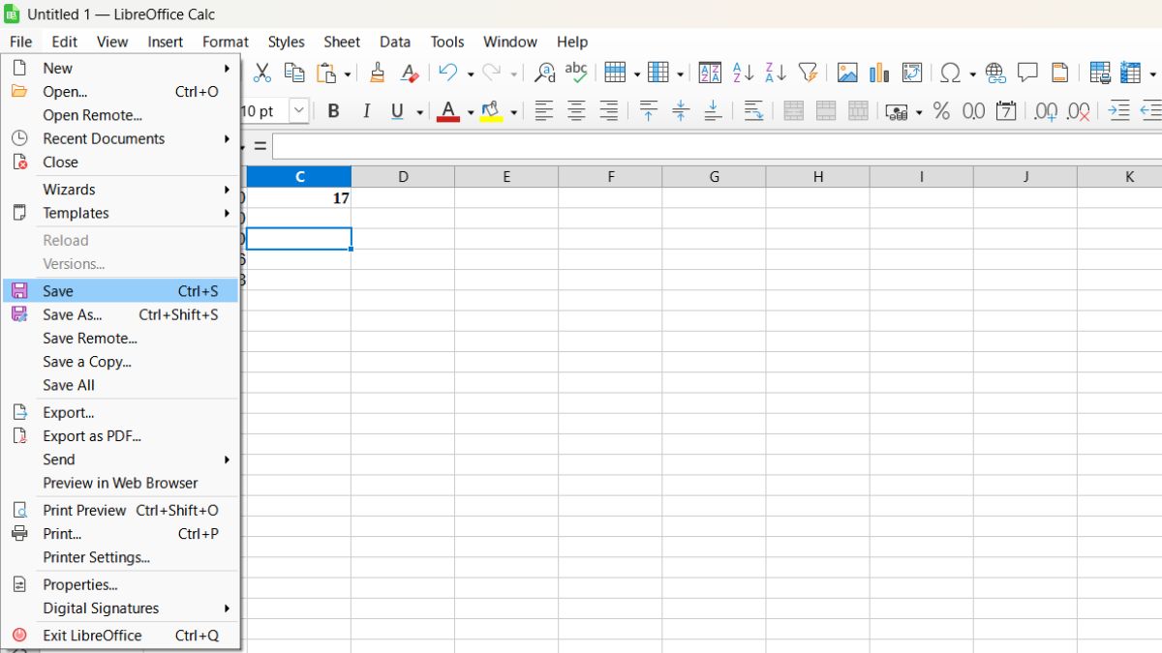
Task: Toggle Bold formatting
Action: click(x=333, y=111)
